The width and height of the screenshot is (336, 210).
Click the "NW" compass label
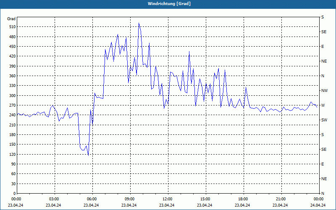[x=324, y=91]
